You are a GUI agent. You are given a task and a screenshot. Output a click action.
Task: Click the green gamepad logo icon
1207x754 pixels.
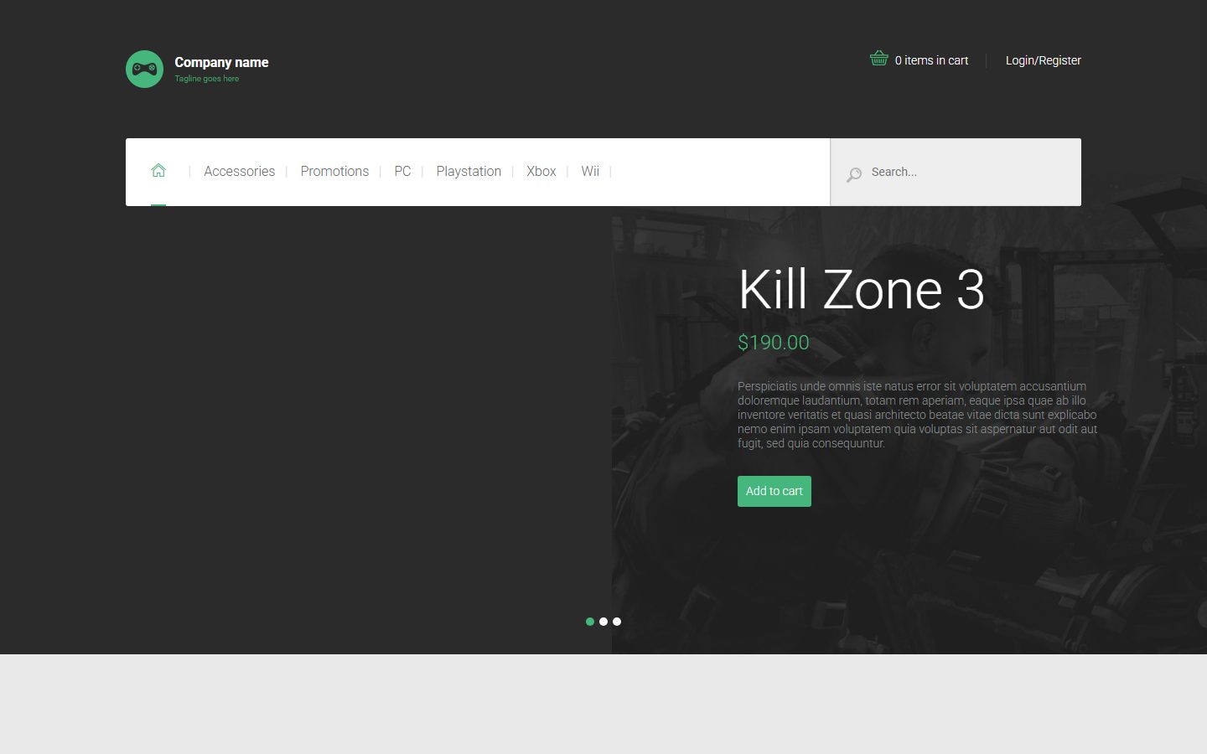pyautogui.click(x=144, y=69)
